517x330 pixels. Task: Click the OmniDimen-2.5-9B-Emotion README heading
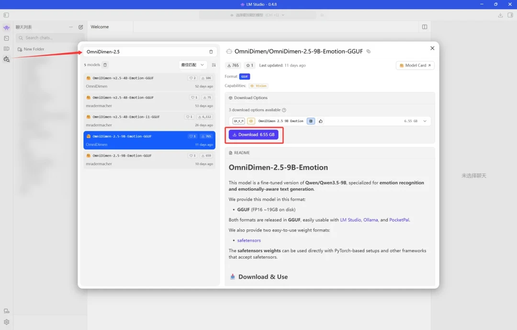pos(278,168)
